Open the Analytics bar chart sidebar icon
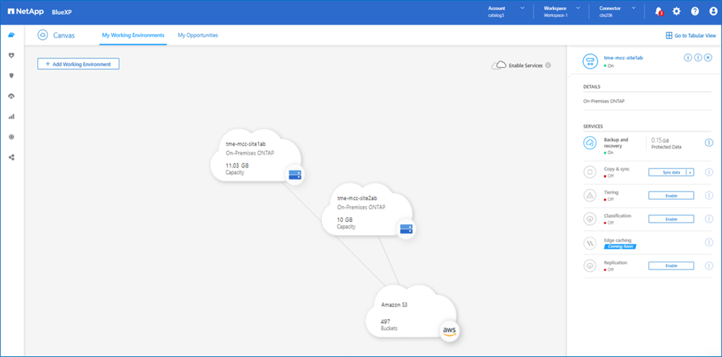 (12, 116)
